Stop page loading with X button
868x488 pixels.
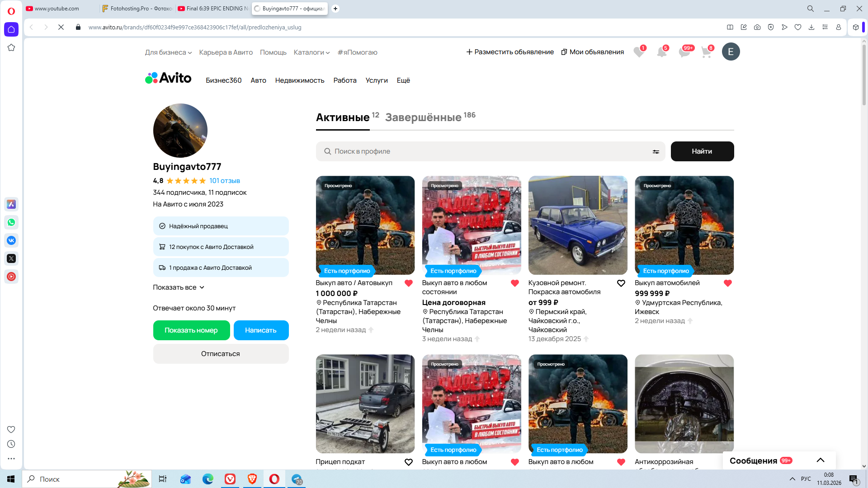61,27
